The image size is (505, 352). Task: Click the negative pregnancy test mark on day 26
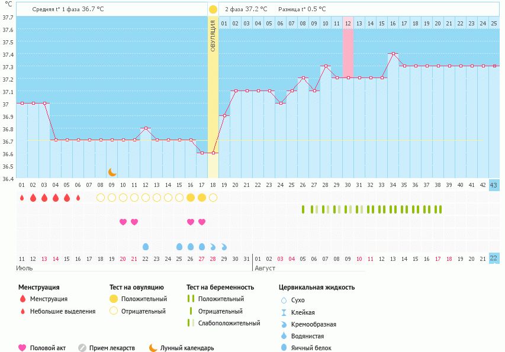click(303, 209)
